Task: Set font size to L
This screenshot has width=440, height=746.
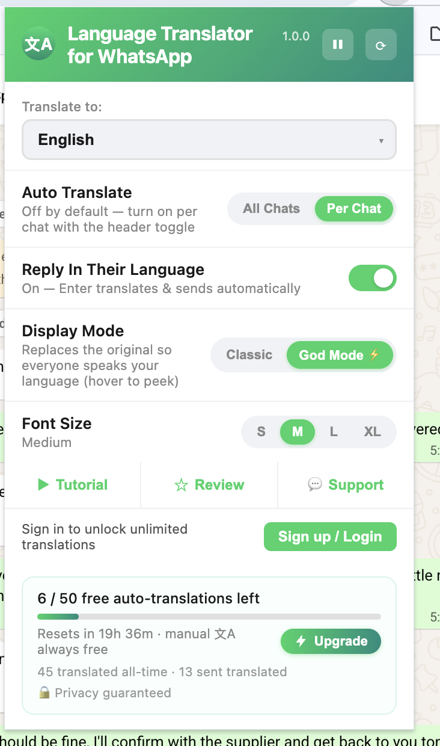Action: (334, 432)
